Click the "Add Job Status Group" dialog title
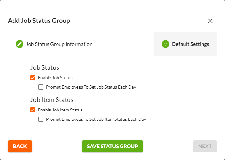Viewport: 225px width, 160px height. (39, 21)
